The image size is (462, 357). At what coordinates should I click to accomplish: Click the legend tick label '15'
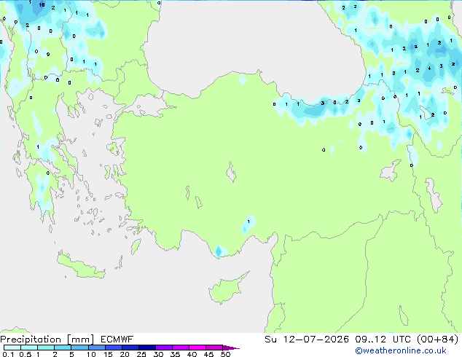coord(108,354)
